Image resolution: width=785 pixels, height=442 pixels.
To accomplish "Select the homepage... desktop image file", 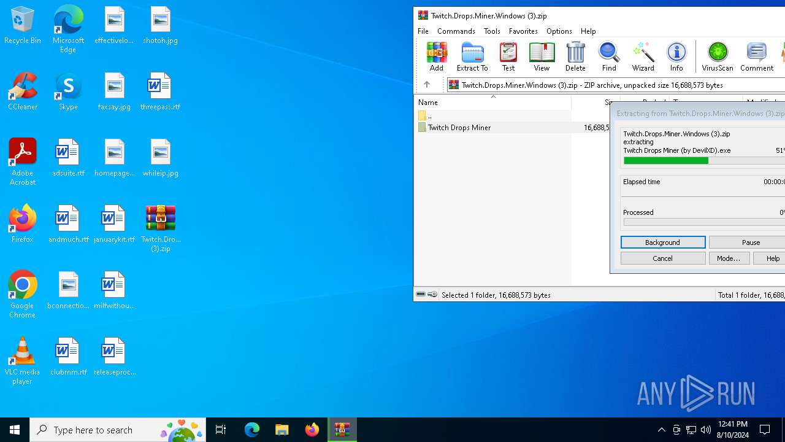I will 114,158.
